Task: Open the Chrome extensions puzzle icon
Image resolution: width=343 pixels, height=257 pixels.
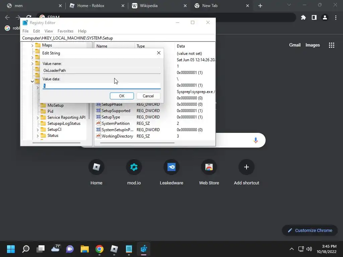Action: pyautogui.click(x=303, y=17)
